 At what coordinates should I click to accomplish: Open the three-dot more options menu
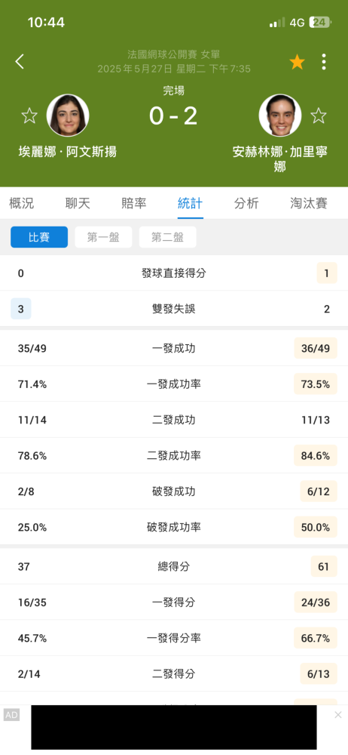(324, 62)
